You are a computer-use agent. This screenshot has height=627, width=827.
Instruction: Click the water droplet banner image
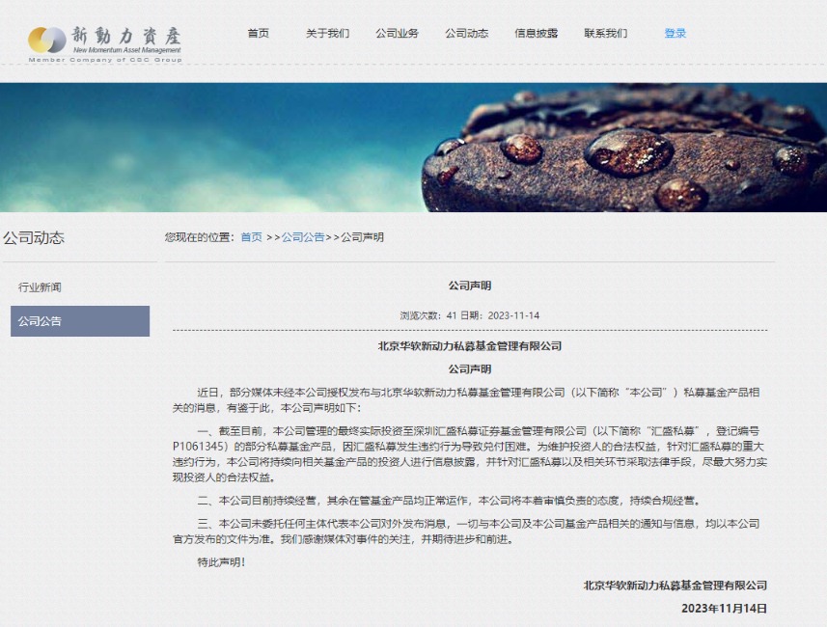[x=413, y=148]
